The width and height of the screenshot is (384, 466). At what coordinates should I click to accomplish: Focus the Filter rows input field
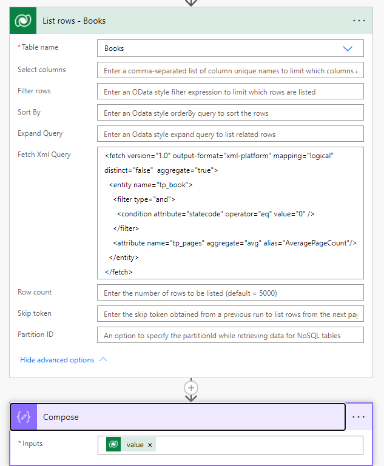click(x=230, y=92)
